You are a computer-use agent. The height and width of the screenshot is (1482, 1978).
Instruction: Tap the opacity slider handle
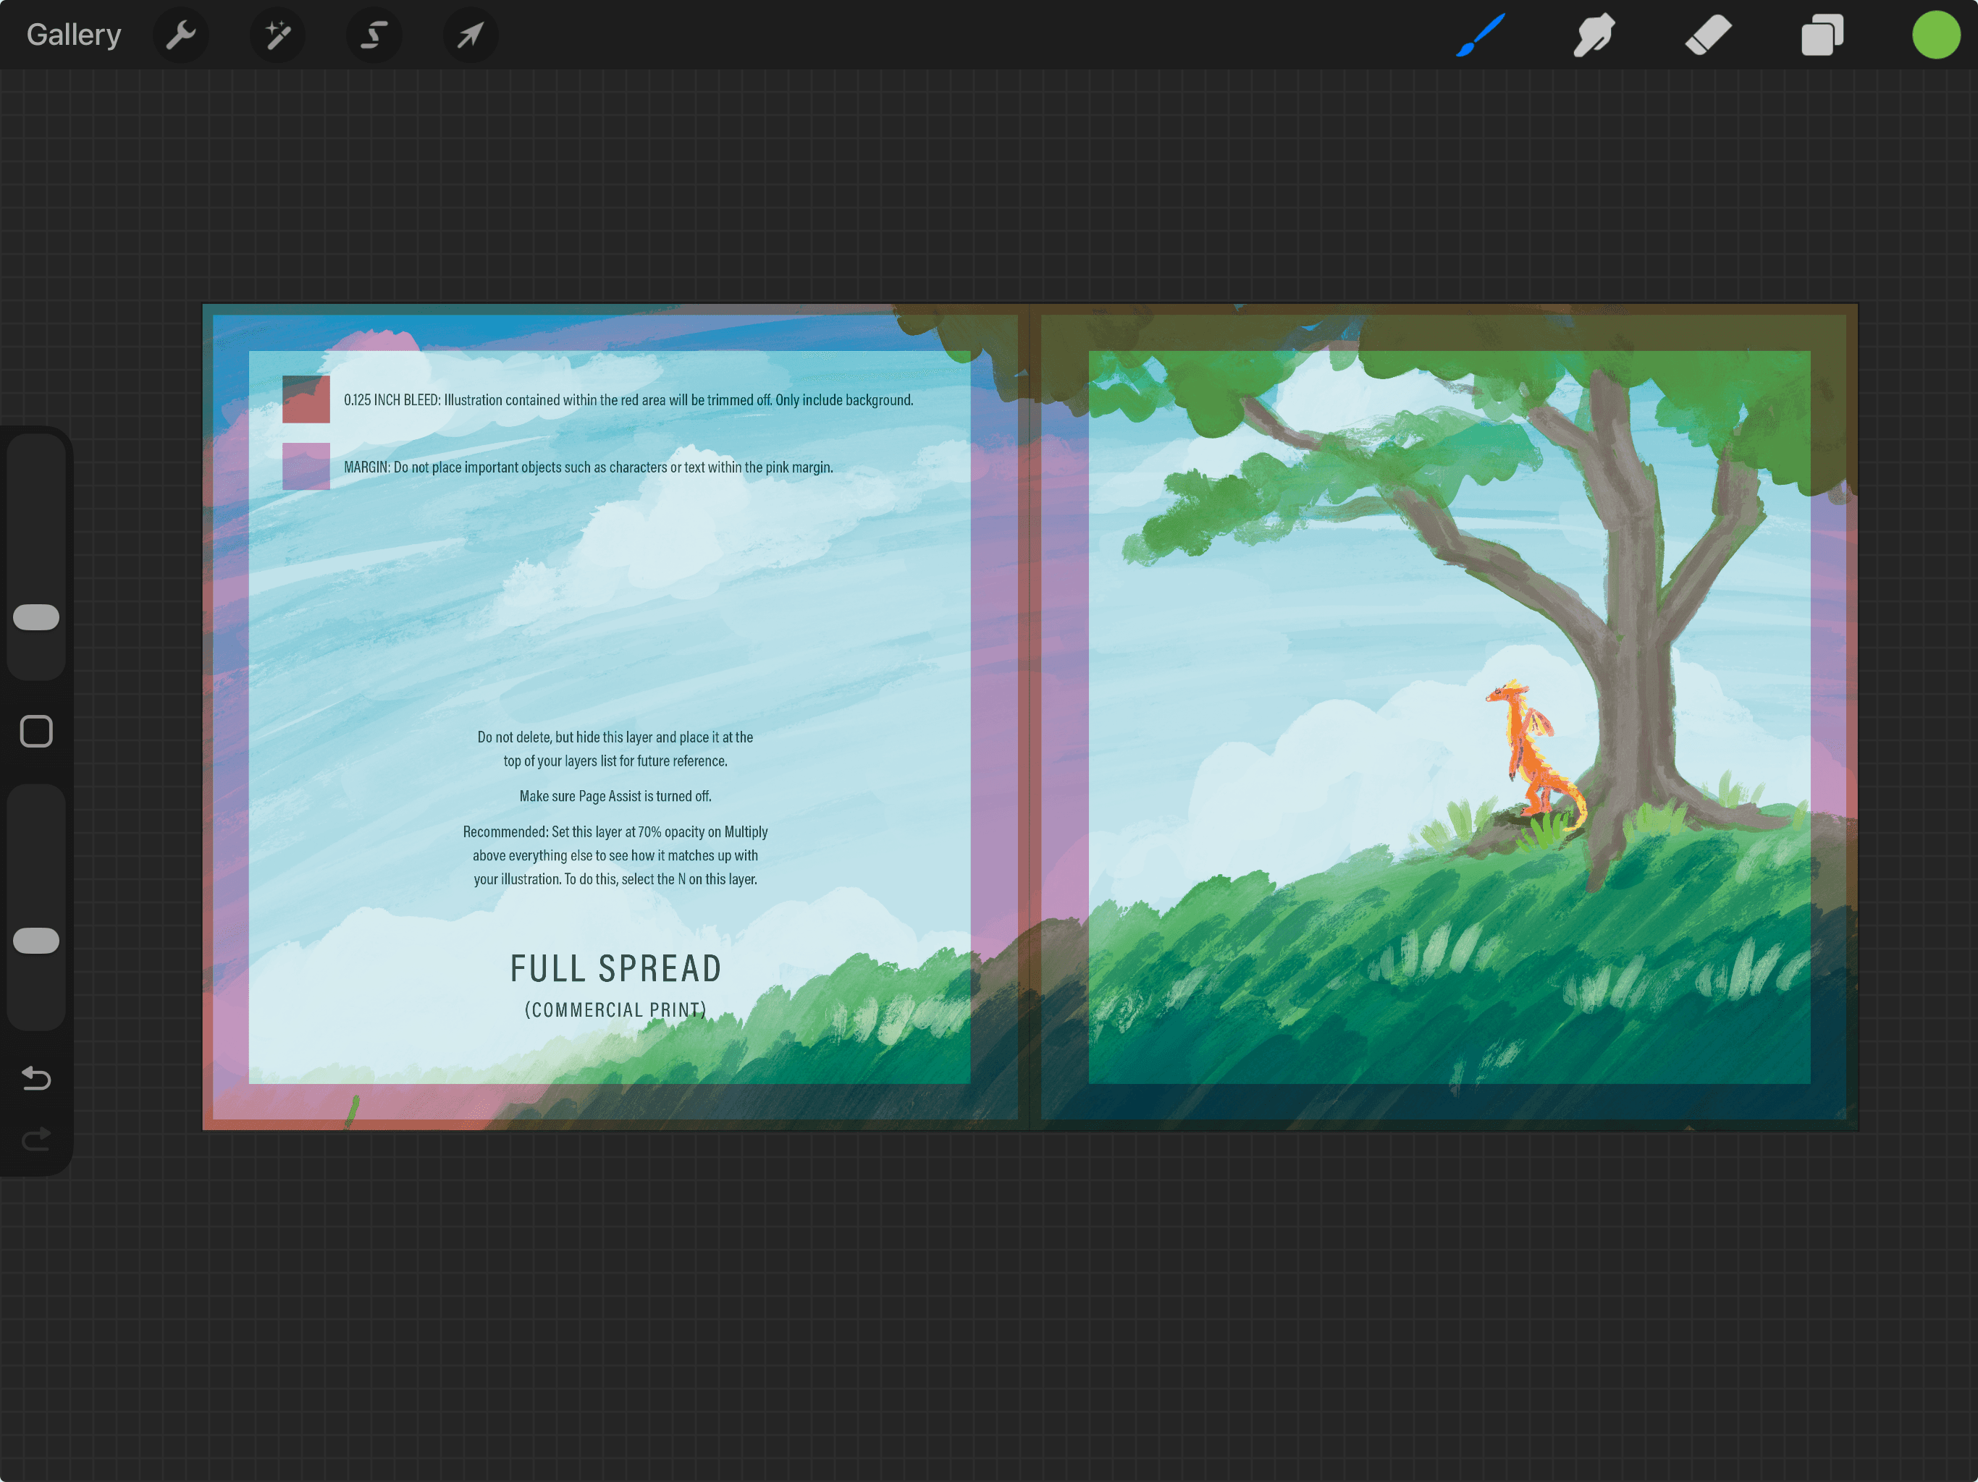click(35, 939)
